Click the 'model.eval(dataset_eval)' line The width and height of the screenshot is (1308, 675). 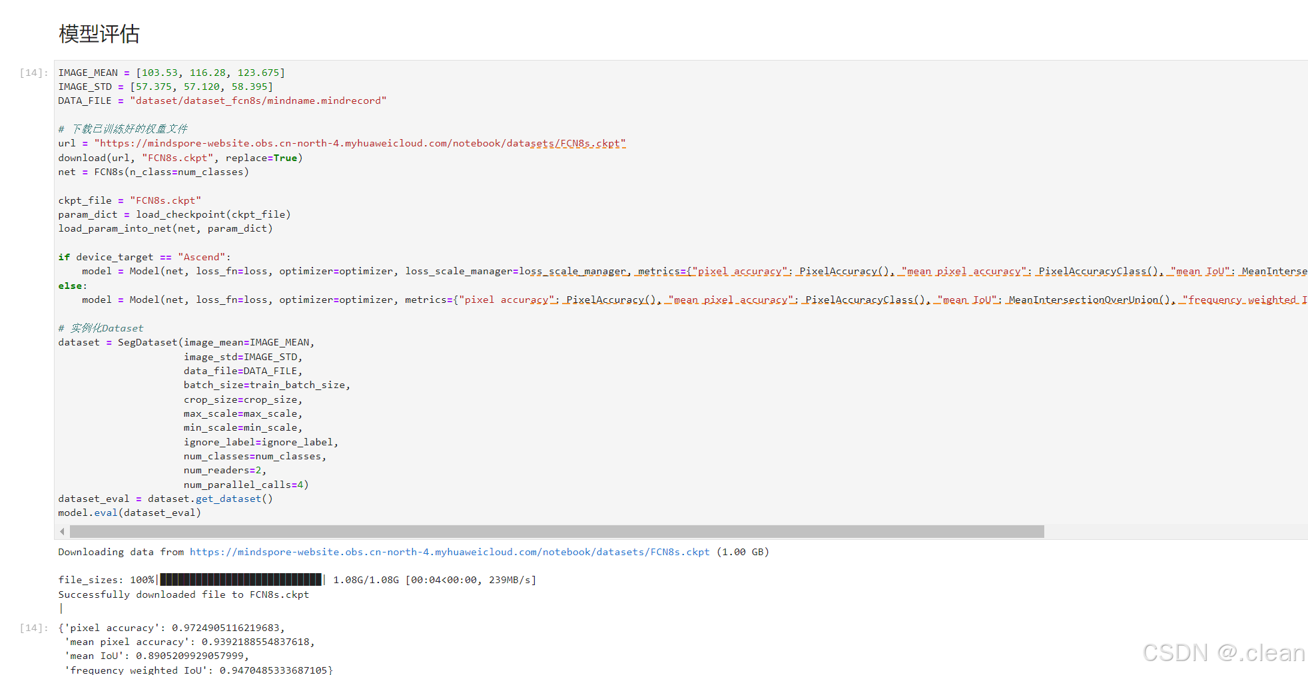point(130,513)
